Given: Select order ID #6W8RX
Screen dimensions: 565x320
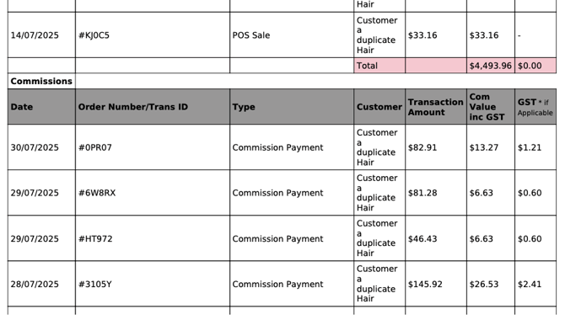Looking at the screenshot, I should pyautogui.click(x=97, y=193).
